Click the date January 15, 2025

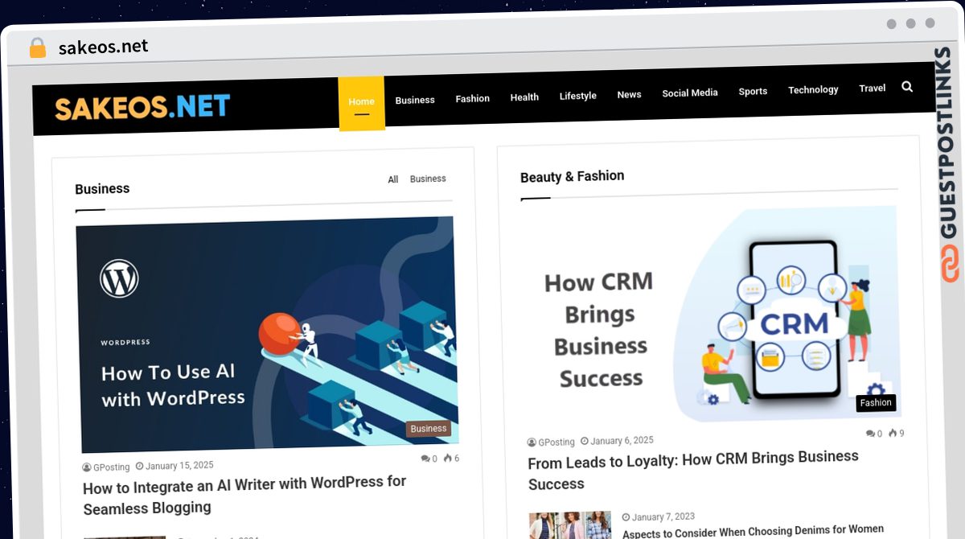point(179,465)
